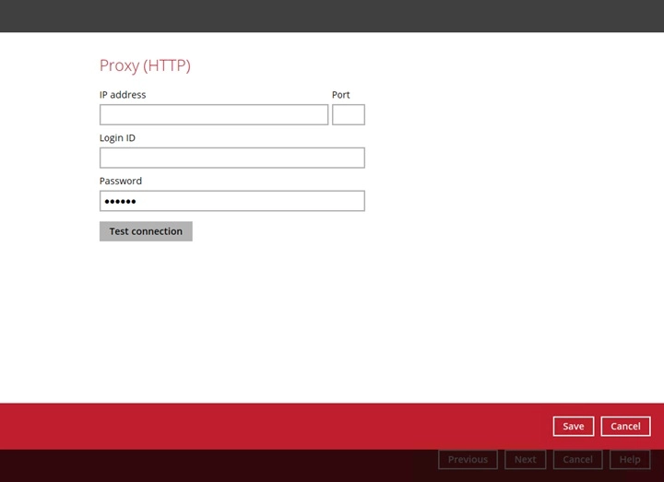The image size is (664, 482).
Task: Click the dimmed Next button
Action: pos(525,459)
